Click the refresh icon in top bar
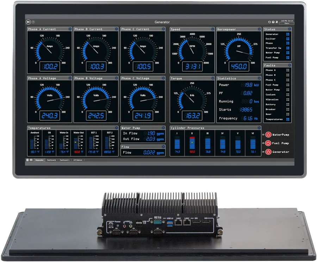317x262 pixels. click(269, 22)
